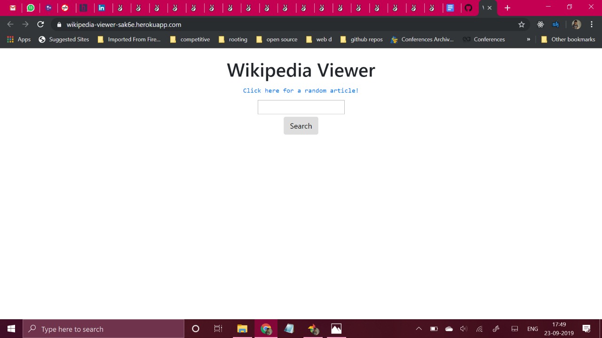
Task: Show hidden system tray icons
Action: click(419, 329)
